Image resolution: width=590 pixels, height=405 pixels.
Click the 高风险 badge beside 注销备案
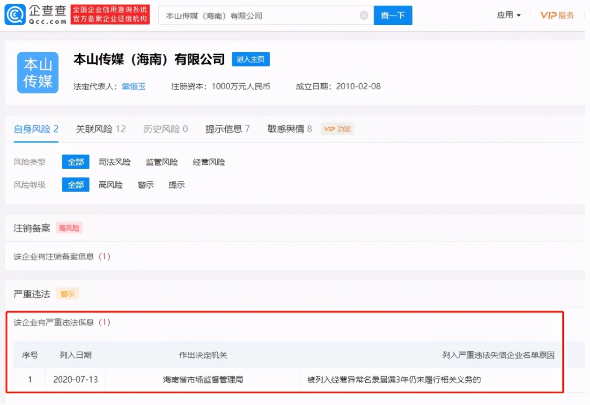coord(69,227)
